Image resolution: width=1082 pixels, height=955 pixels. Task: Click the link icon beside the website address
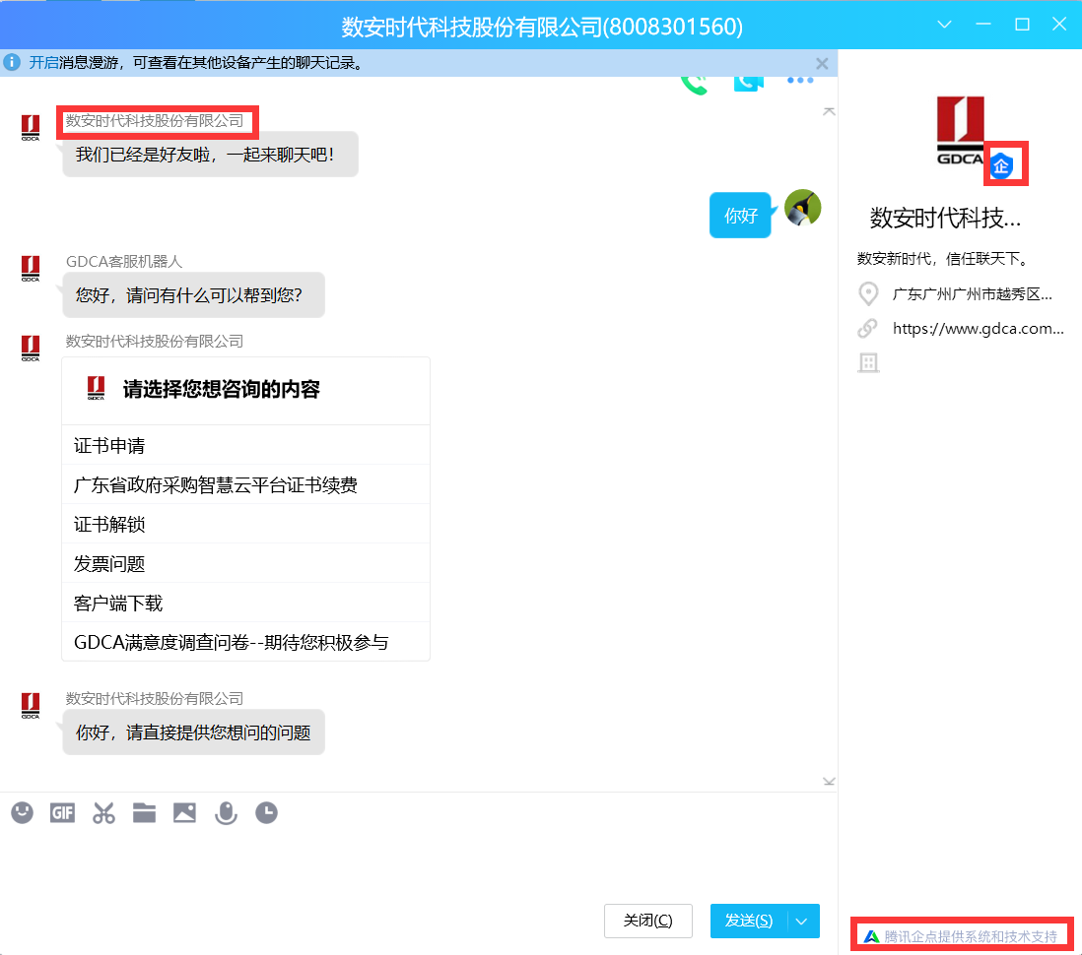point(868,328)
